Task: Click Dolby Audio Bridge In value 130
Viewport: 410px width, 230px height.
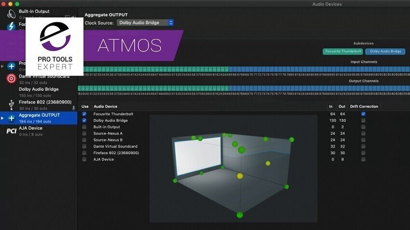Action: point(333,120)
